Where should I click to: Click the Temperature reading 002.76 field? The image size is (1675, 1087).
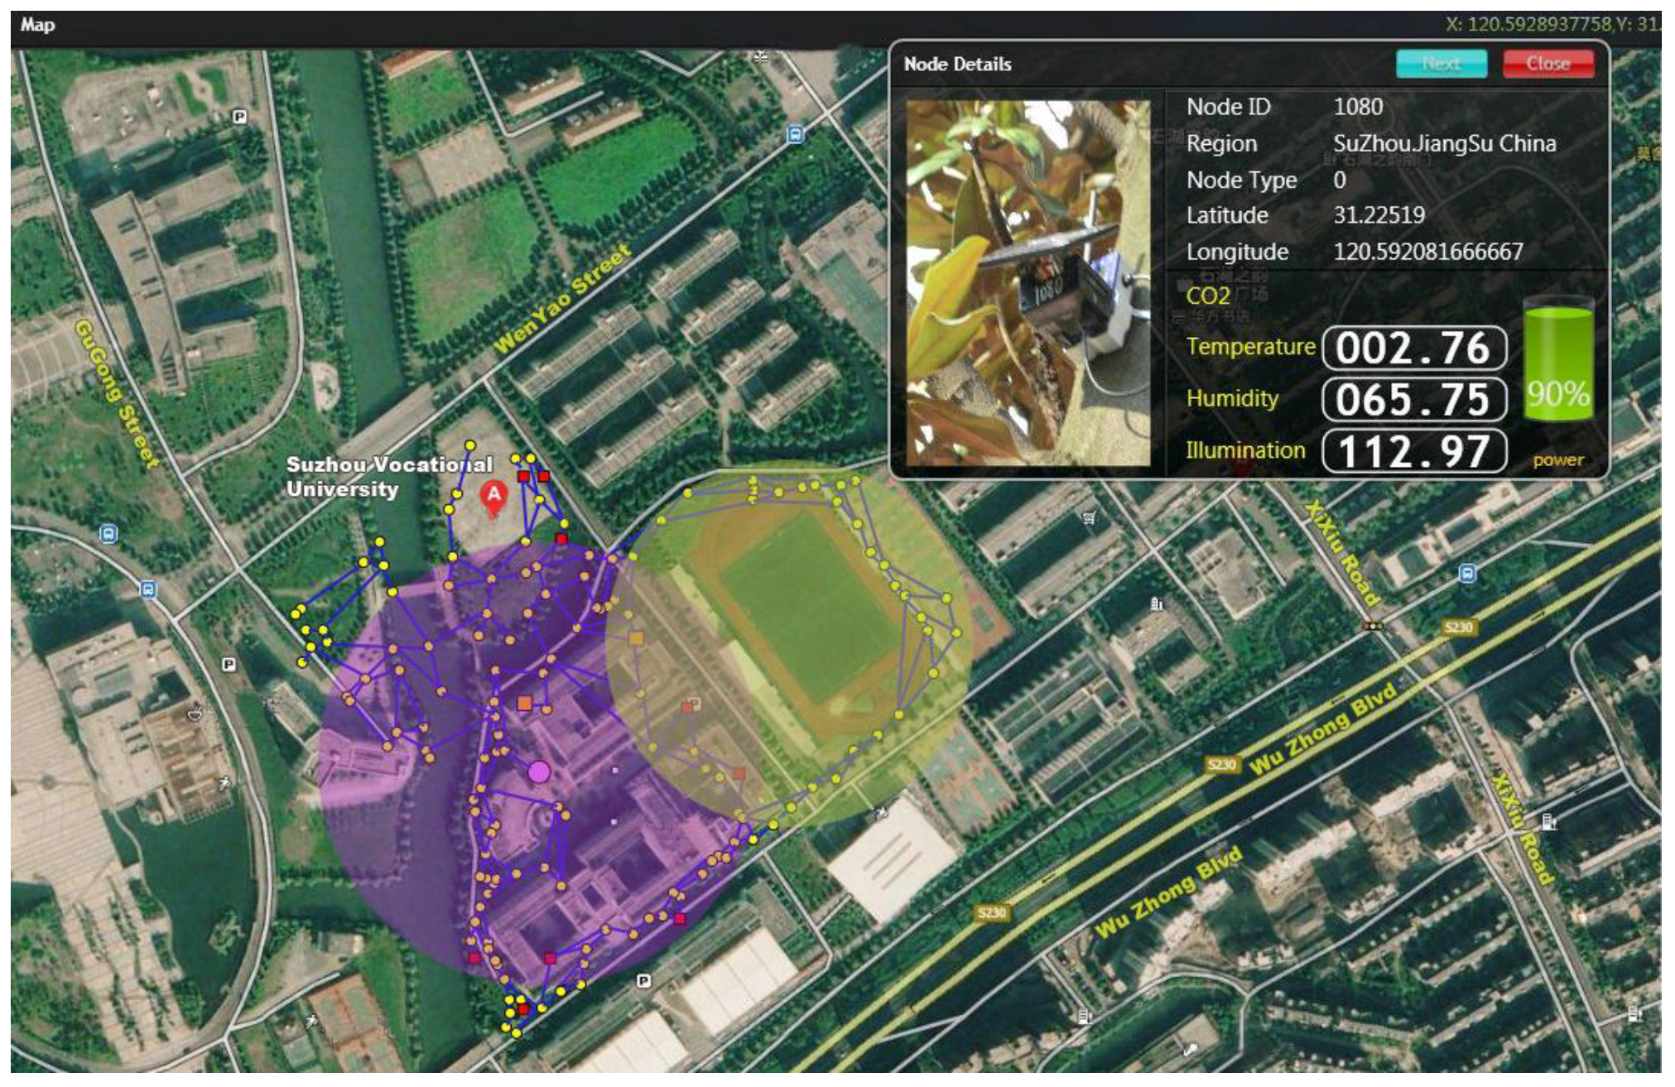(x=1414, y=348)
